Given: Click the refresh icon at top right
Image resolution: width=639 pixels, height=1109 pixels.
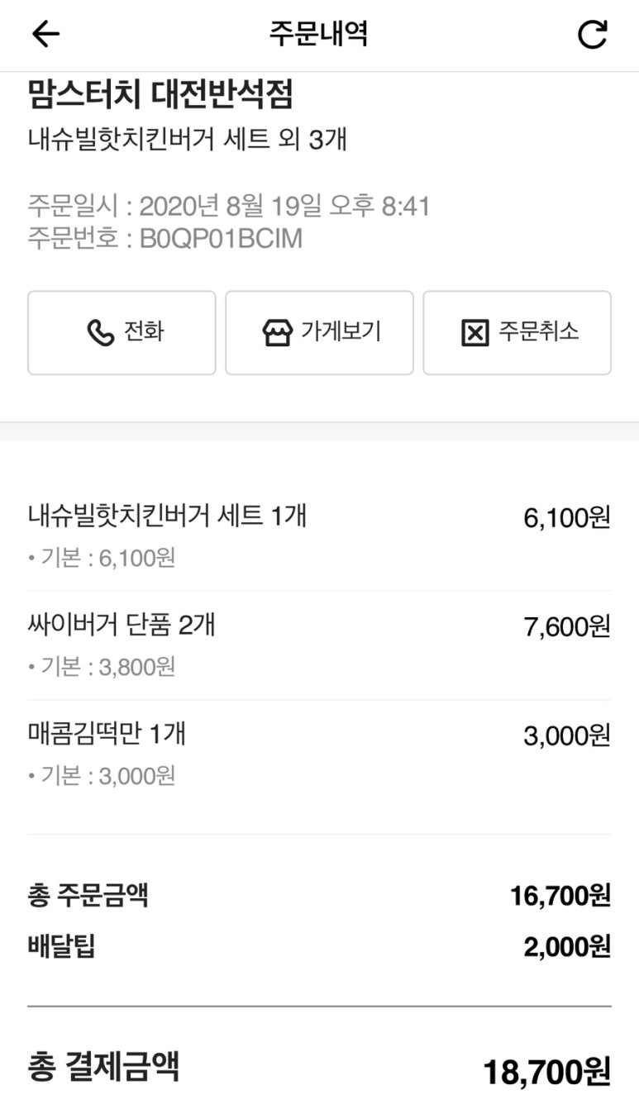Looking at the screenshot, I should point(592,35).
